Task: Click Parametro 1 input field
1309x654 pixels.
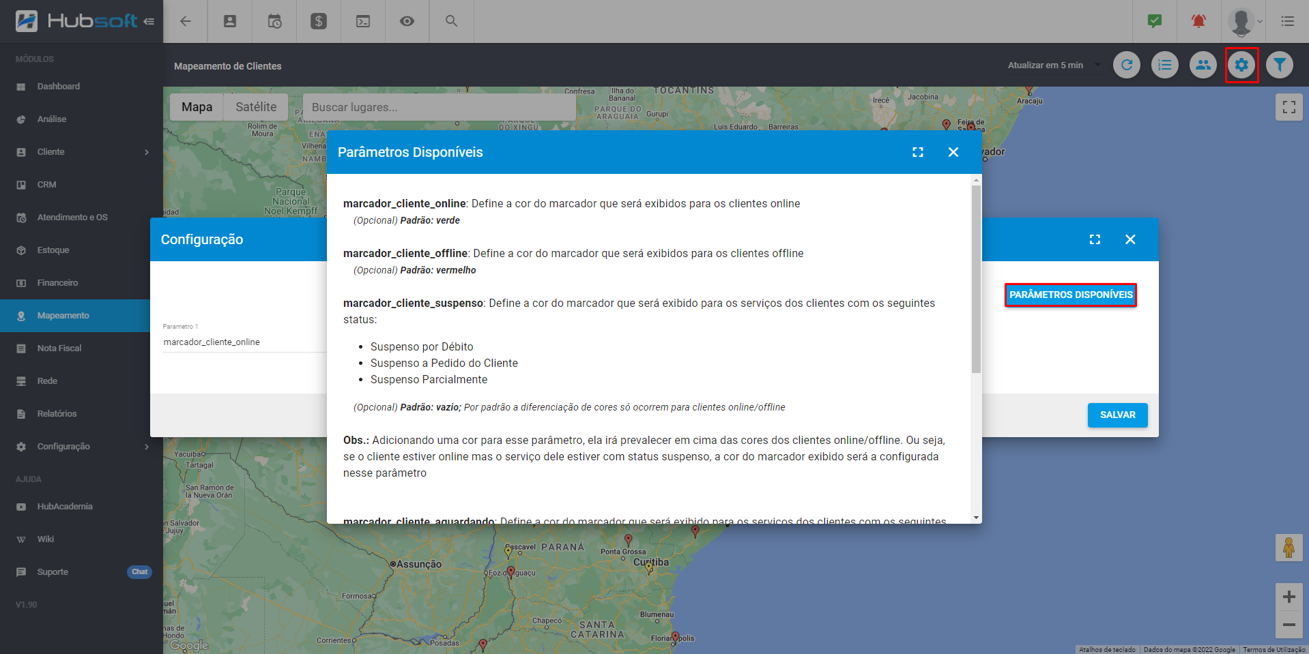Action: point(244,342)
